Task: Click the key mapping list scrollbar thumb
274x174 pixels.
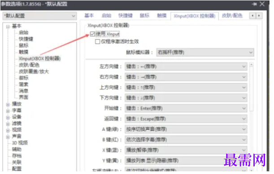Action: pos(252,89)
